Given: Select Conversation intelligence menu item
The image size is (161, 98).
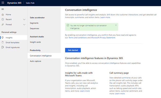Looking at the screenshot, I should (x=44, y=56).
